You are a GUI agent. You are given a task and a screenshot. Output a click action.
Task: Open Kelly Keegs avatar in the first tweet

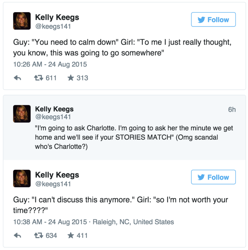(x=22, y=21)
